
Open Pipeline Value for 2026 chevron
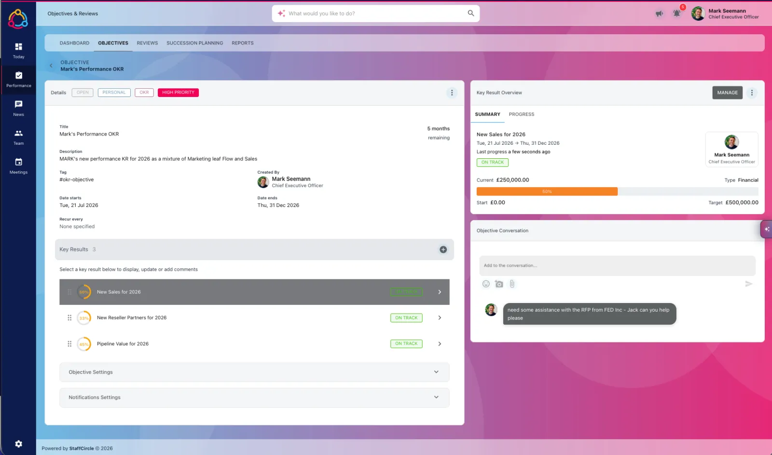440,344
